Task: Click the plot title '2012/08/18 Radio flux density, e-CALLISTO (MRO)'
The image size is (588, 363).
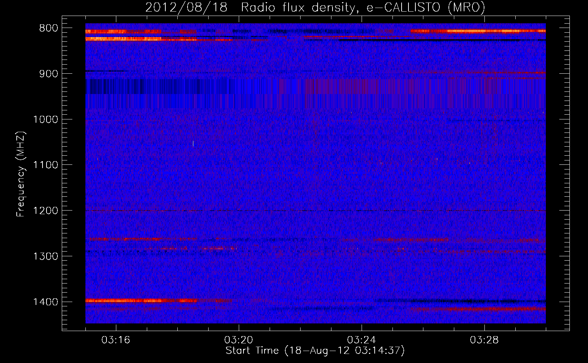Action: pos(315,7)
